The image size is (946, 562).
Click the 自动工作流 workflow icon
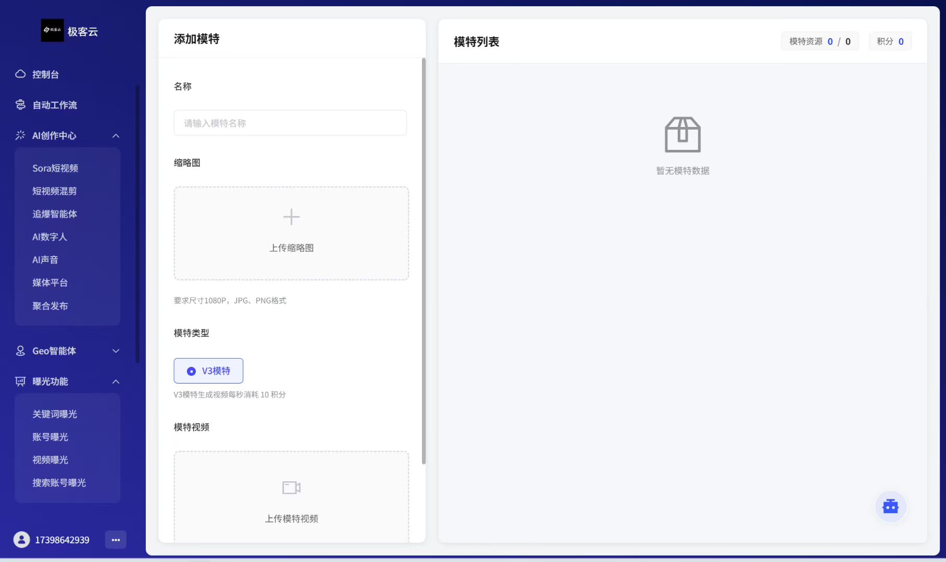[20, 105]
